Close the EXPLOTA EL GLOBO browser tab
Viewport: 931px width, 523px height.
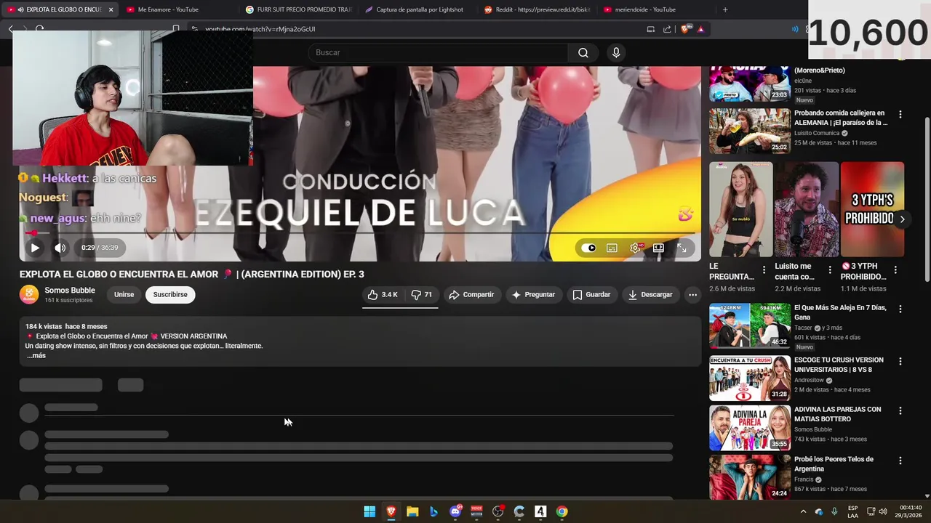111,9
